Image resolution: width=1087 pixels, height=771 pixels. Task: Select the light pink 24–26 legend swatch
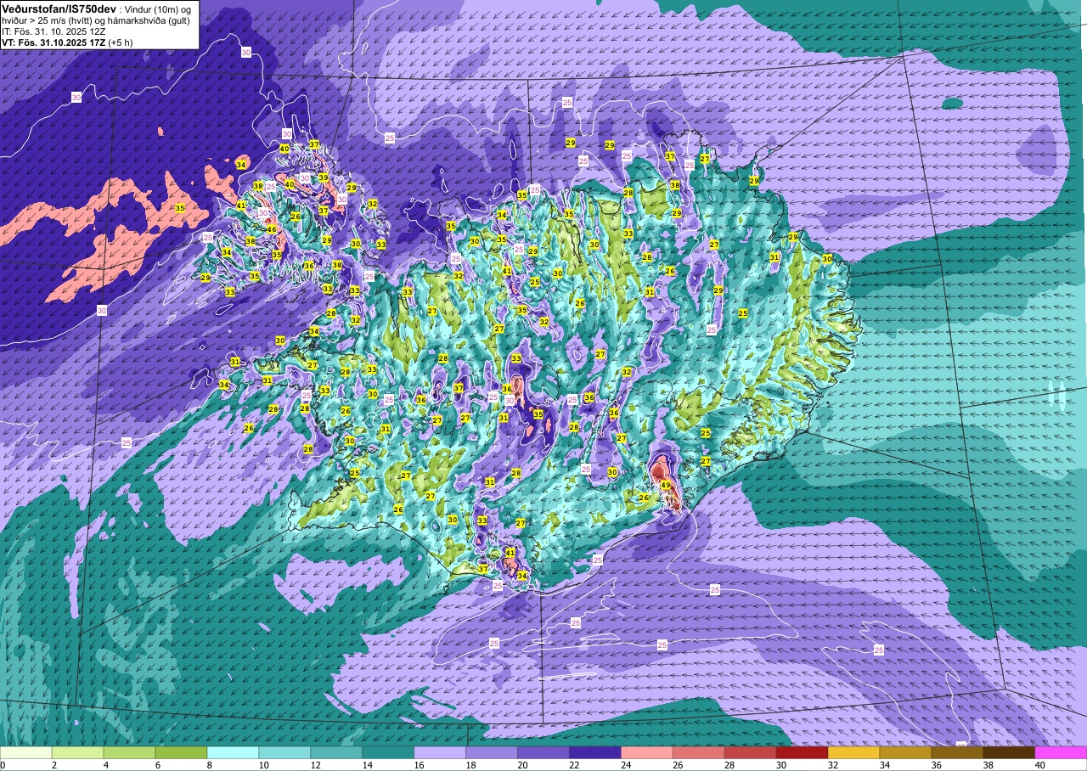point(647,752)
